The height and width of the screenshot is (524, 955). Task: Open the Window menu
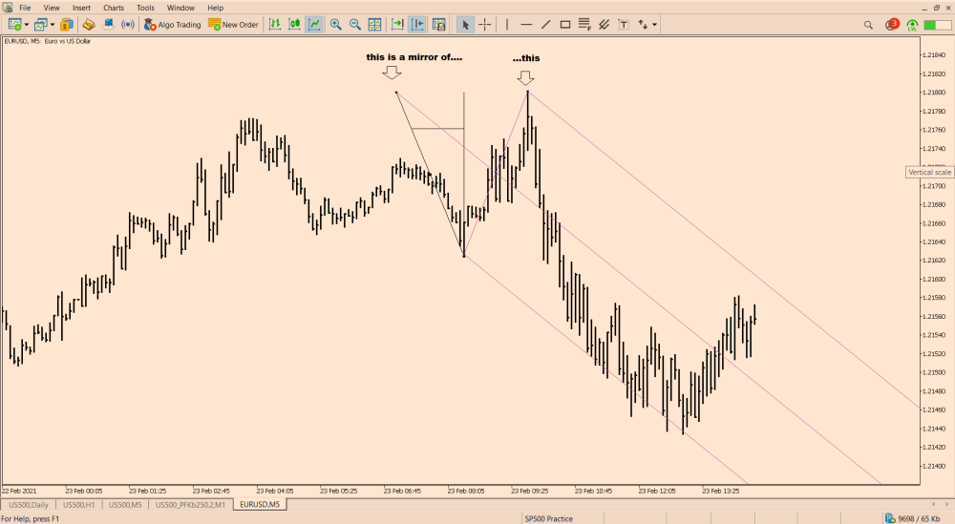[180, 8]
